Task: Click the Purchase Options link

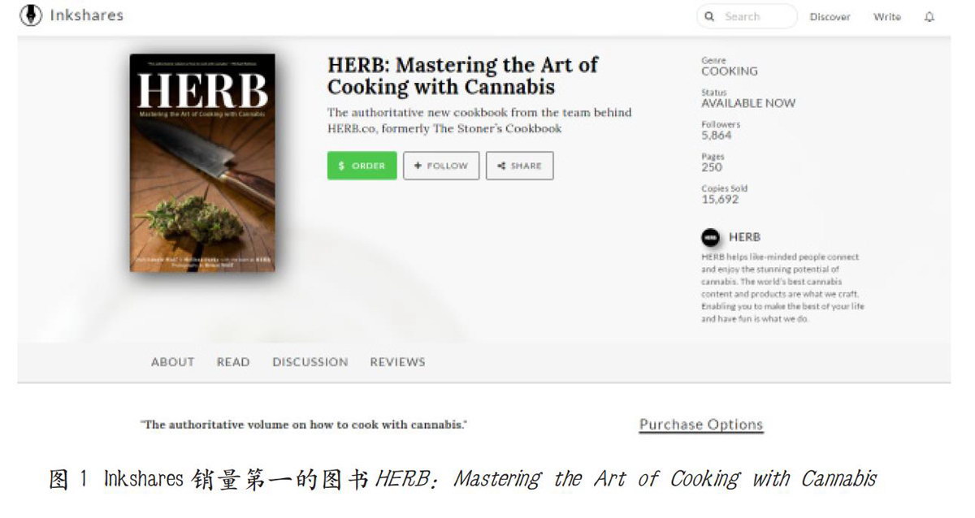Action: [x=701, y=425]
